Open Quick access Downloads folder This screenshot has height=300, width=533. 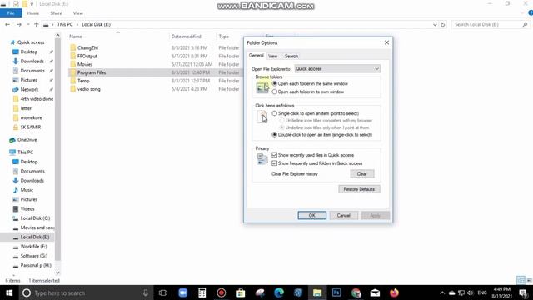(32, 61)
